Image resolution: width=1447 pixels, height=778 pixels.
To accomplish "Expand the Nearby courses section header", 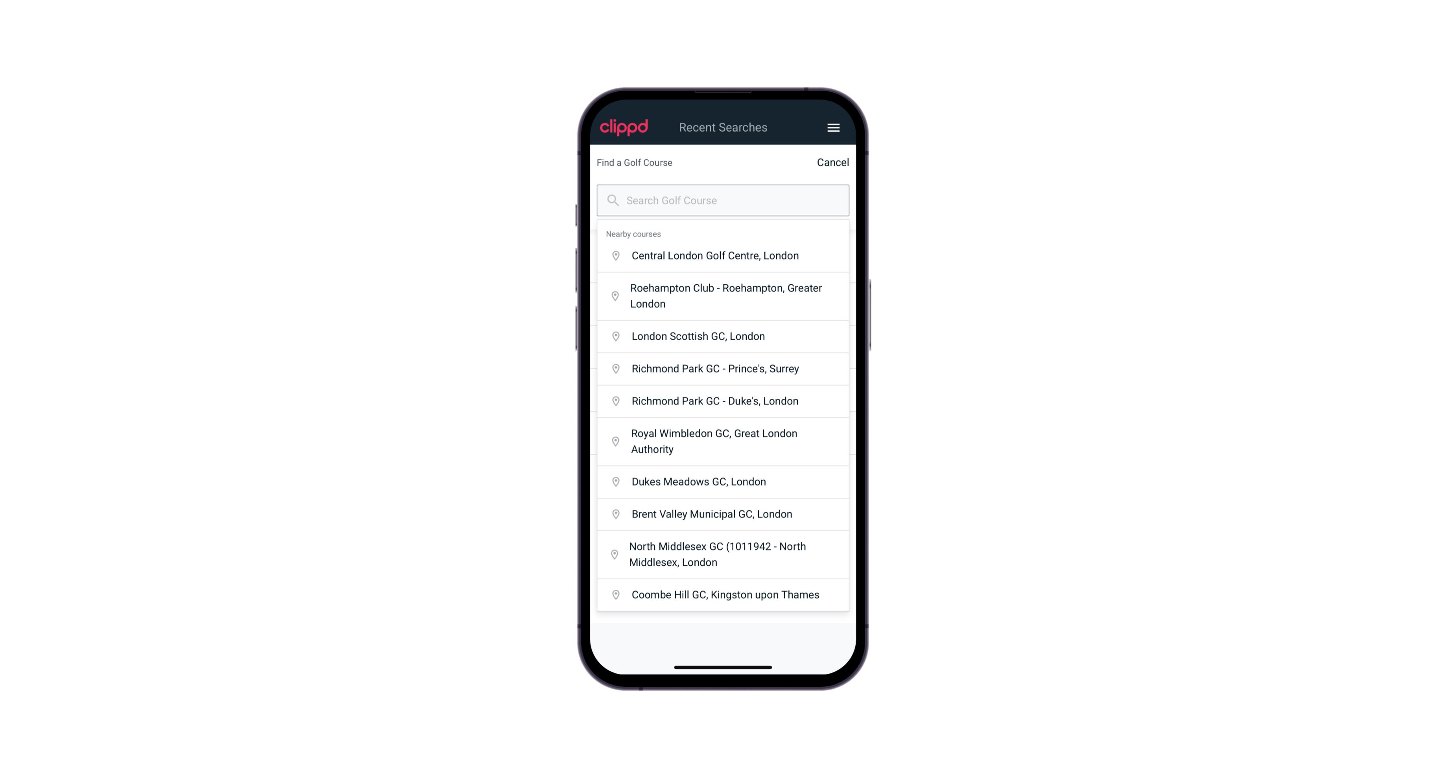I will (x=633, y=233).
